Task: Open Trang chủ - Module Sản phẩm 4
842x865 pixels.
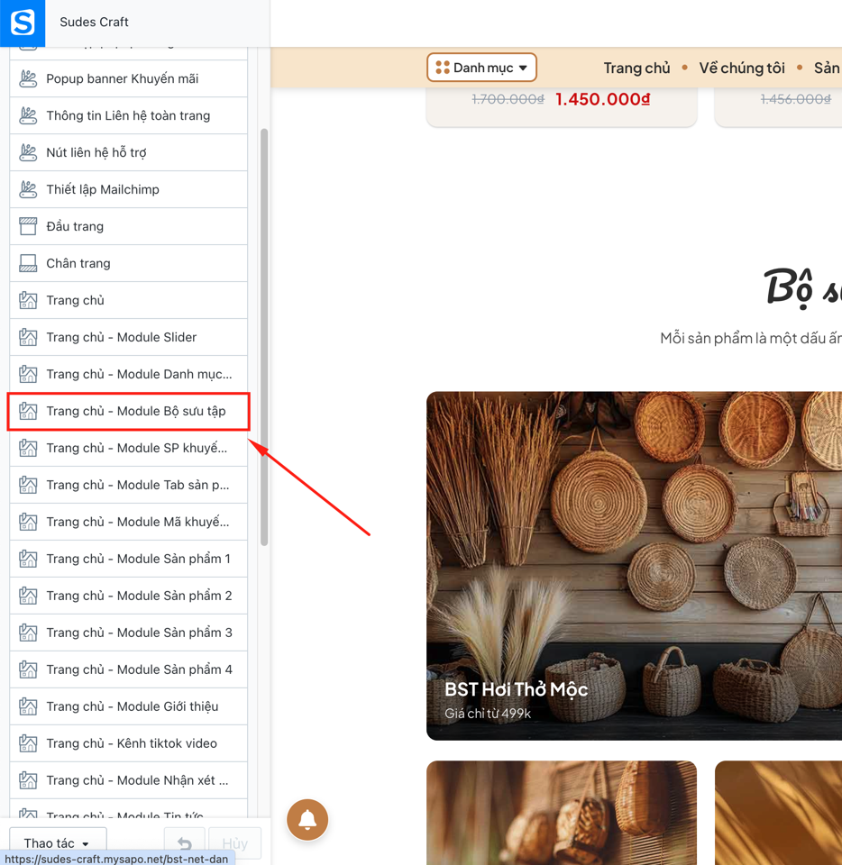Action: point(129,670)
